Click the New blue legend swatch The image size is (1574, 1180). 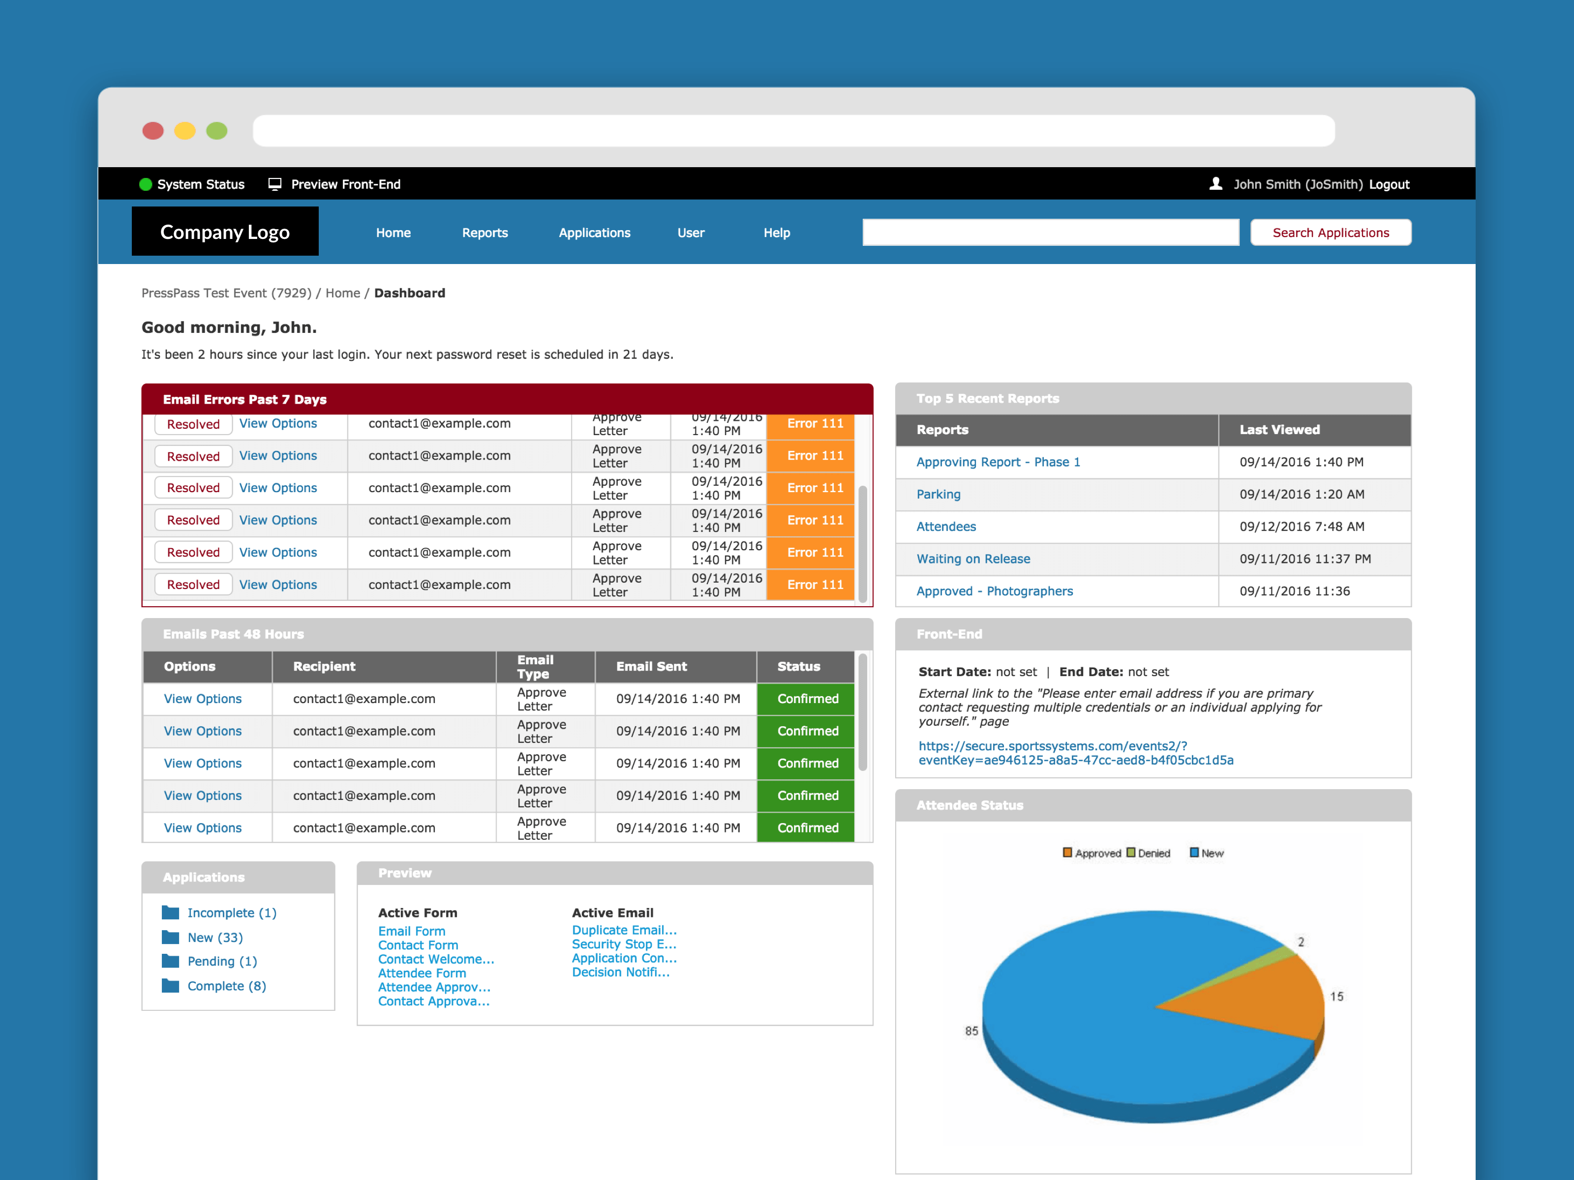point(1194,853)
